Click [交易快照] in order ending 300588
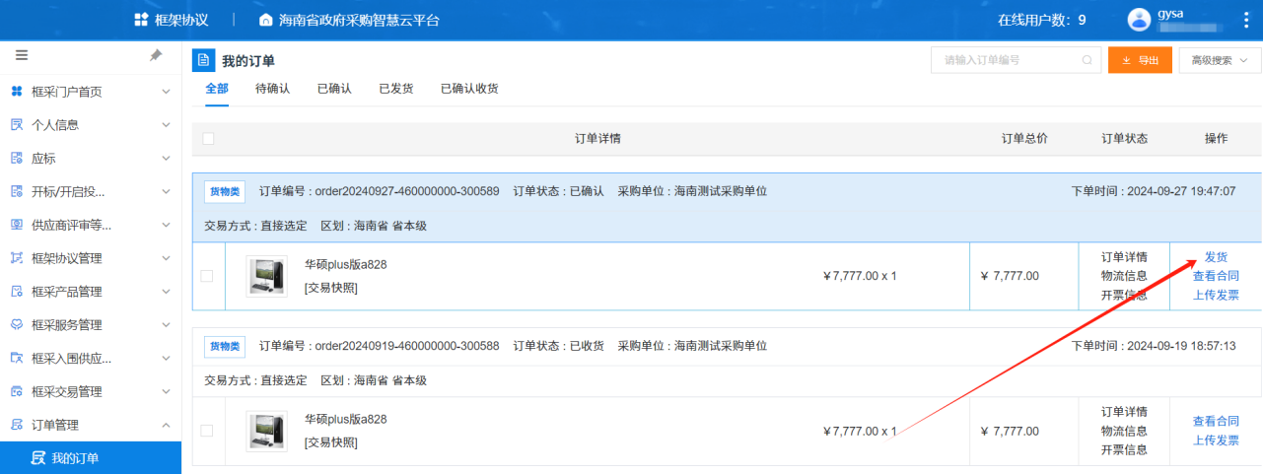The width and height of the screenshot is (1263, 474). [331, 442]
